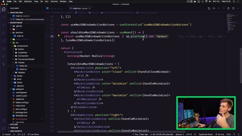Open the File menu
Screen dimensions: 242x136
point(15,2)
